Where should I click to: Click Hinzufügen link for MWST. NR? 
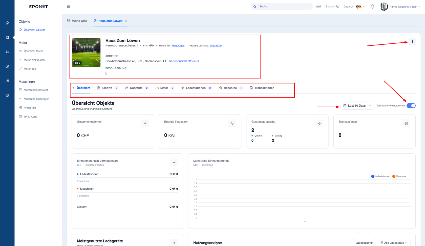coord(178,46)
